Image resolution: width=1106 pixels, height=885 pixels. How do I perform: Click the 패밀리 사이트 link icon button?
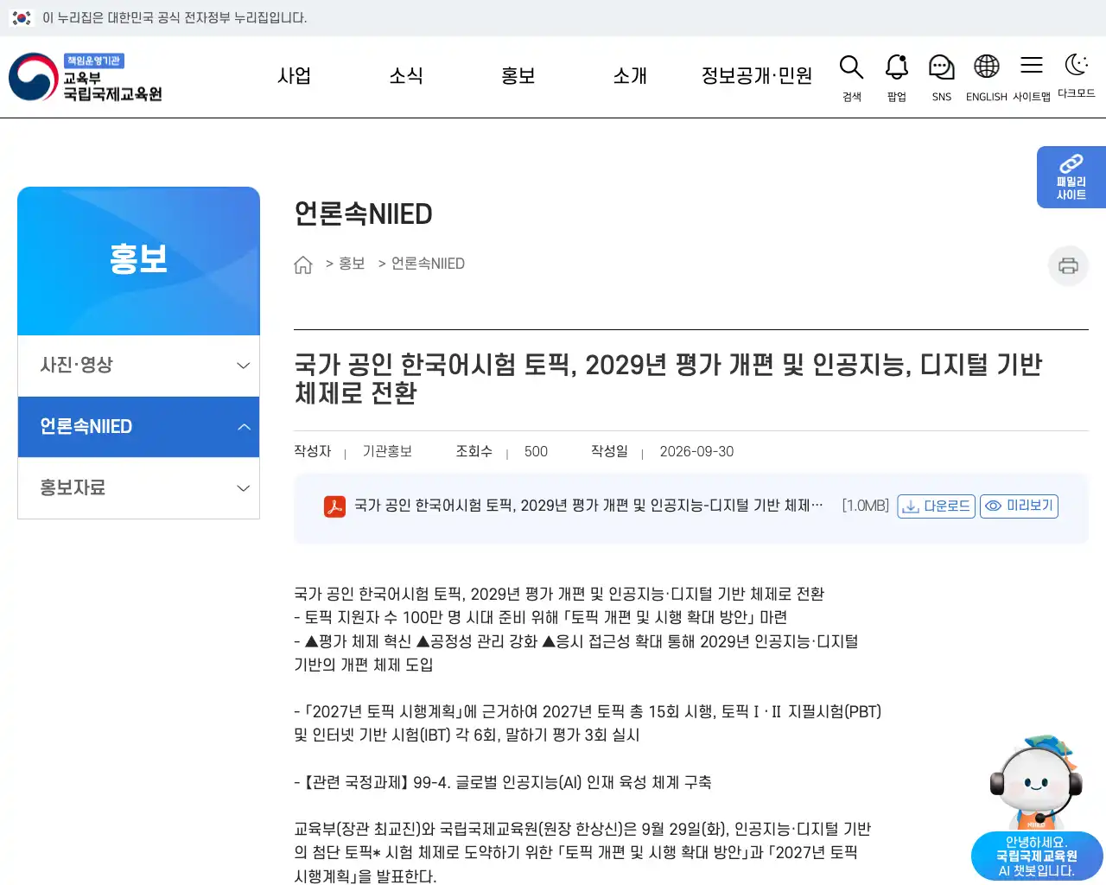[1071, 177]
